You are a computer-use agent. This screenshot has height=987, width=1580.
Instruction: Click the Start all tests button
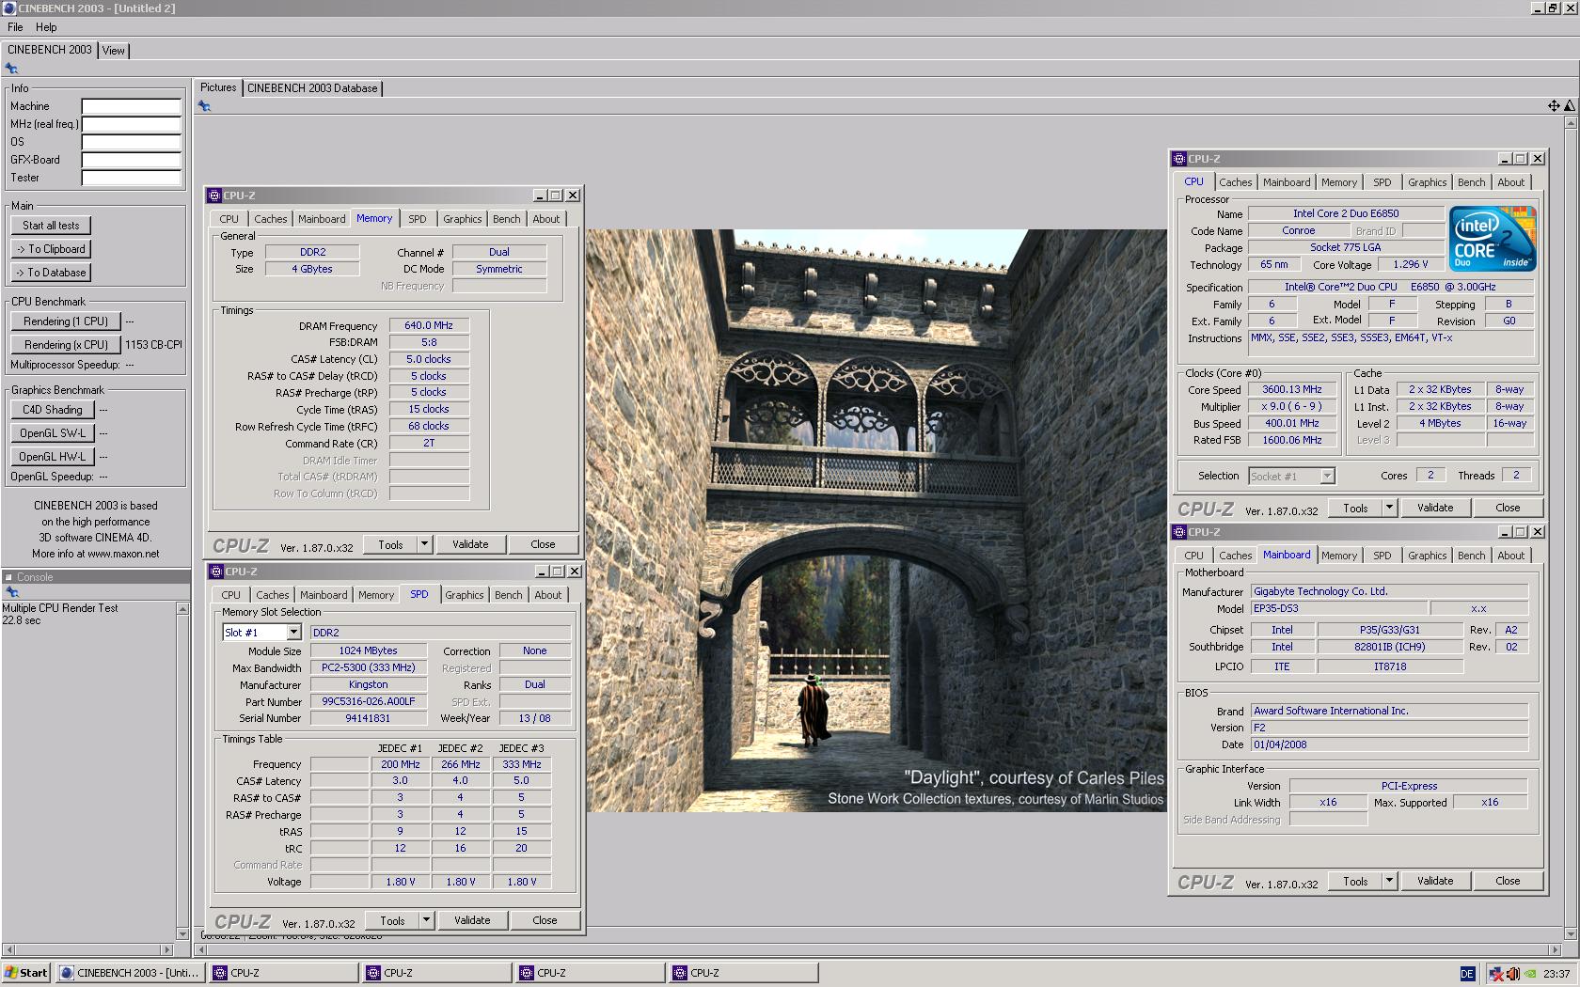tap(51, 226)
